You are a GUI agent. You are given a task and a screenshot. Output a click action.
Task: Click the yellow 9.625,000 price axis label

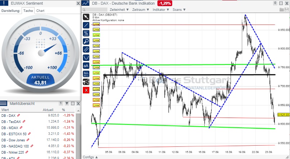284,115
